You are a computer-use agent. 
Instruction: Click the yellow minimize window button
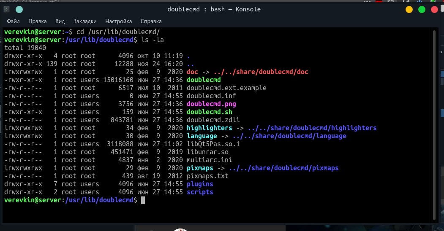point(409,10)
